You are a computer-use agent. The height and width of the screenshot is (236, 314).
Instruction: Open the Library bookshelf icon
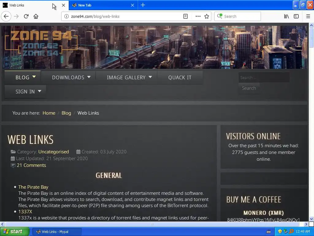click(286, 16)
